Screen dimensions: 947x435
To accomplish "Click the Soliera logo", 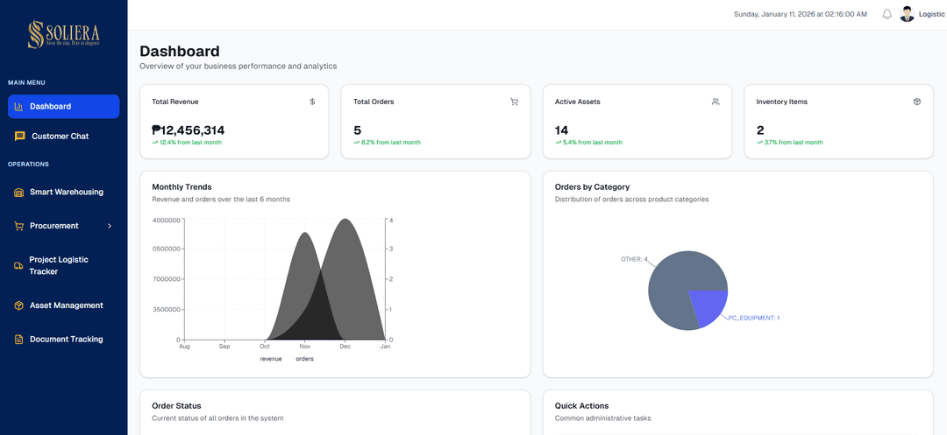I will point(63,35).
